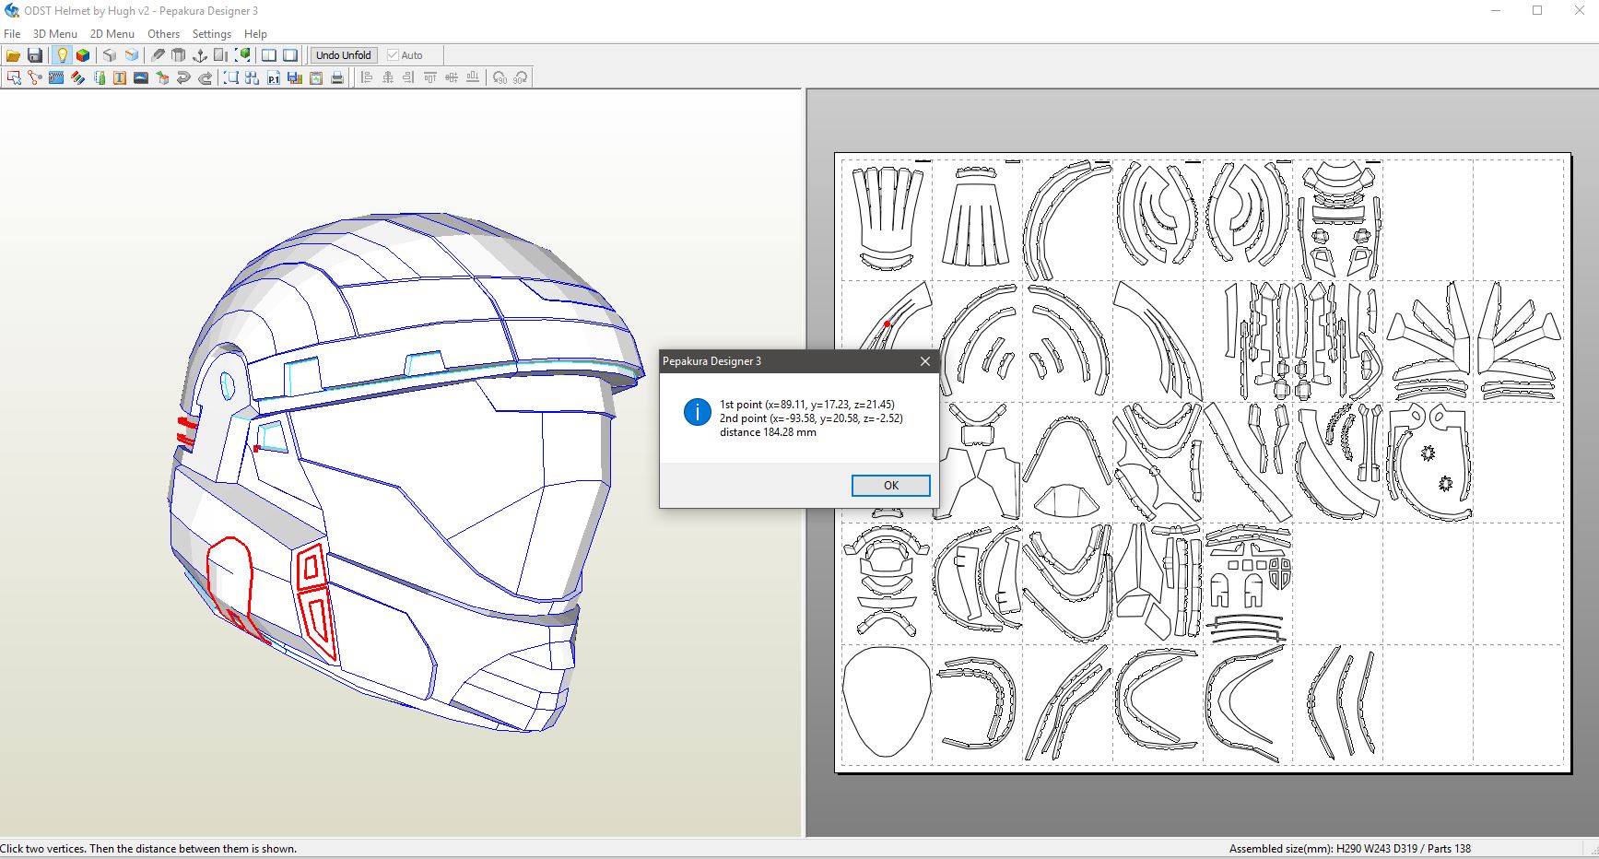Click the "2nd point" coordinates line

point(811,418)
